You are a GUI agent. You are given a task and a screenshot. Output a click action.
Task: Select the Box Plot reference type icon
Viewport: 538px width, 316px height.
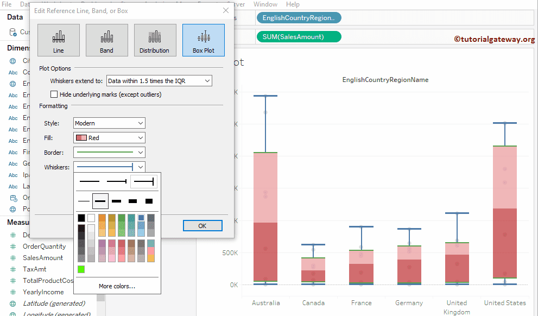point(202,40)
